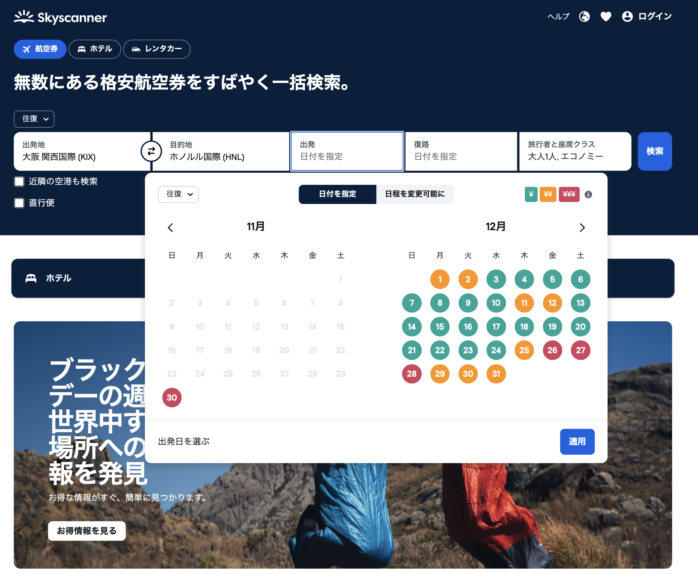Open the globe regional settings icon
Viewport: 698px width, 574px height.
[584, 16]
